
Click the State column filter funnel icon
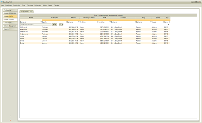click(163, 22)
